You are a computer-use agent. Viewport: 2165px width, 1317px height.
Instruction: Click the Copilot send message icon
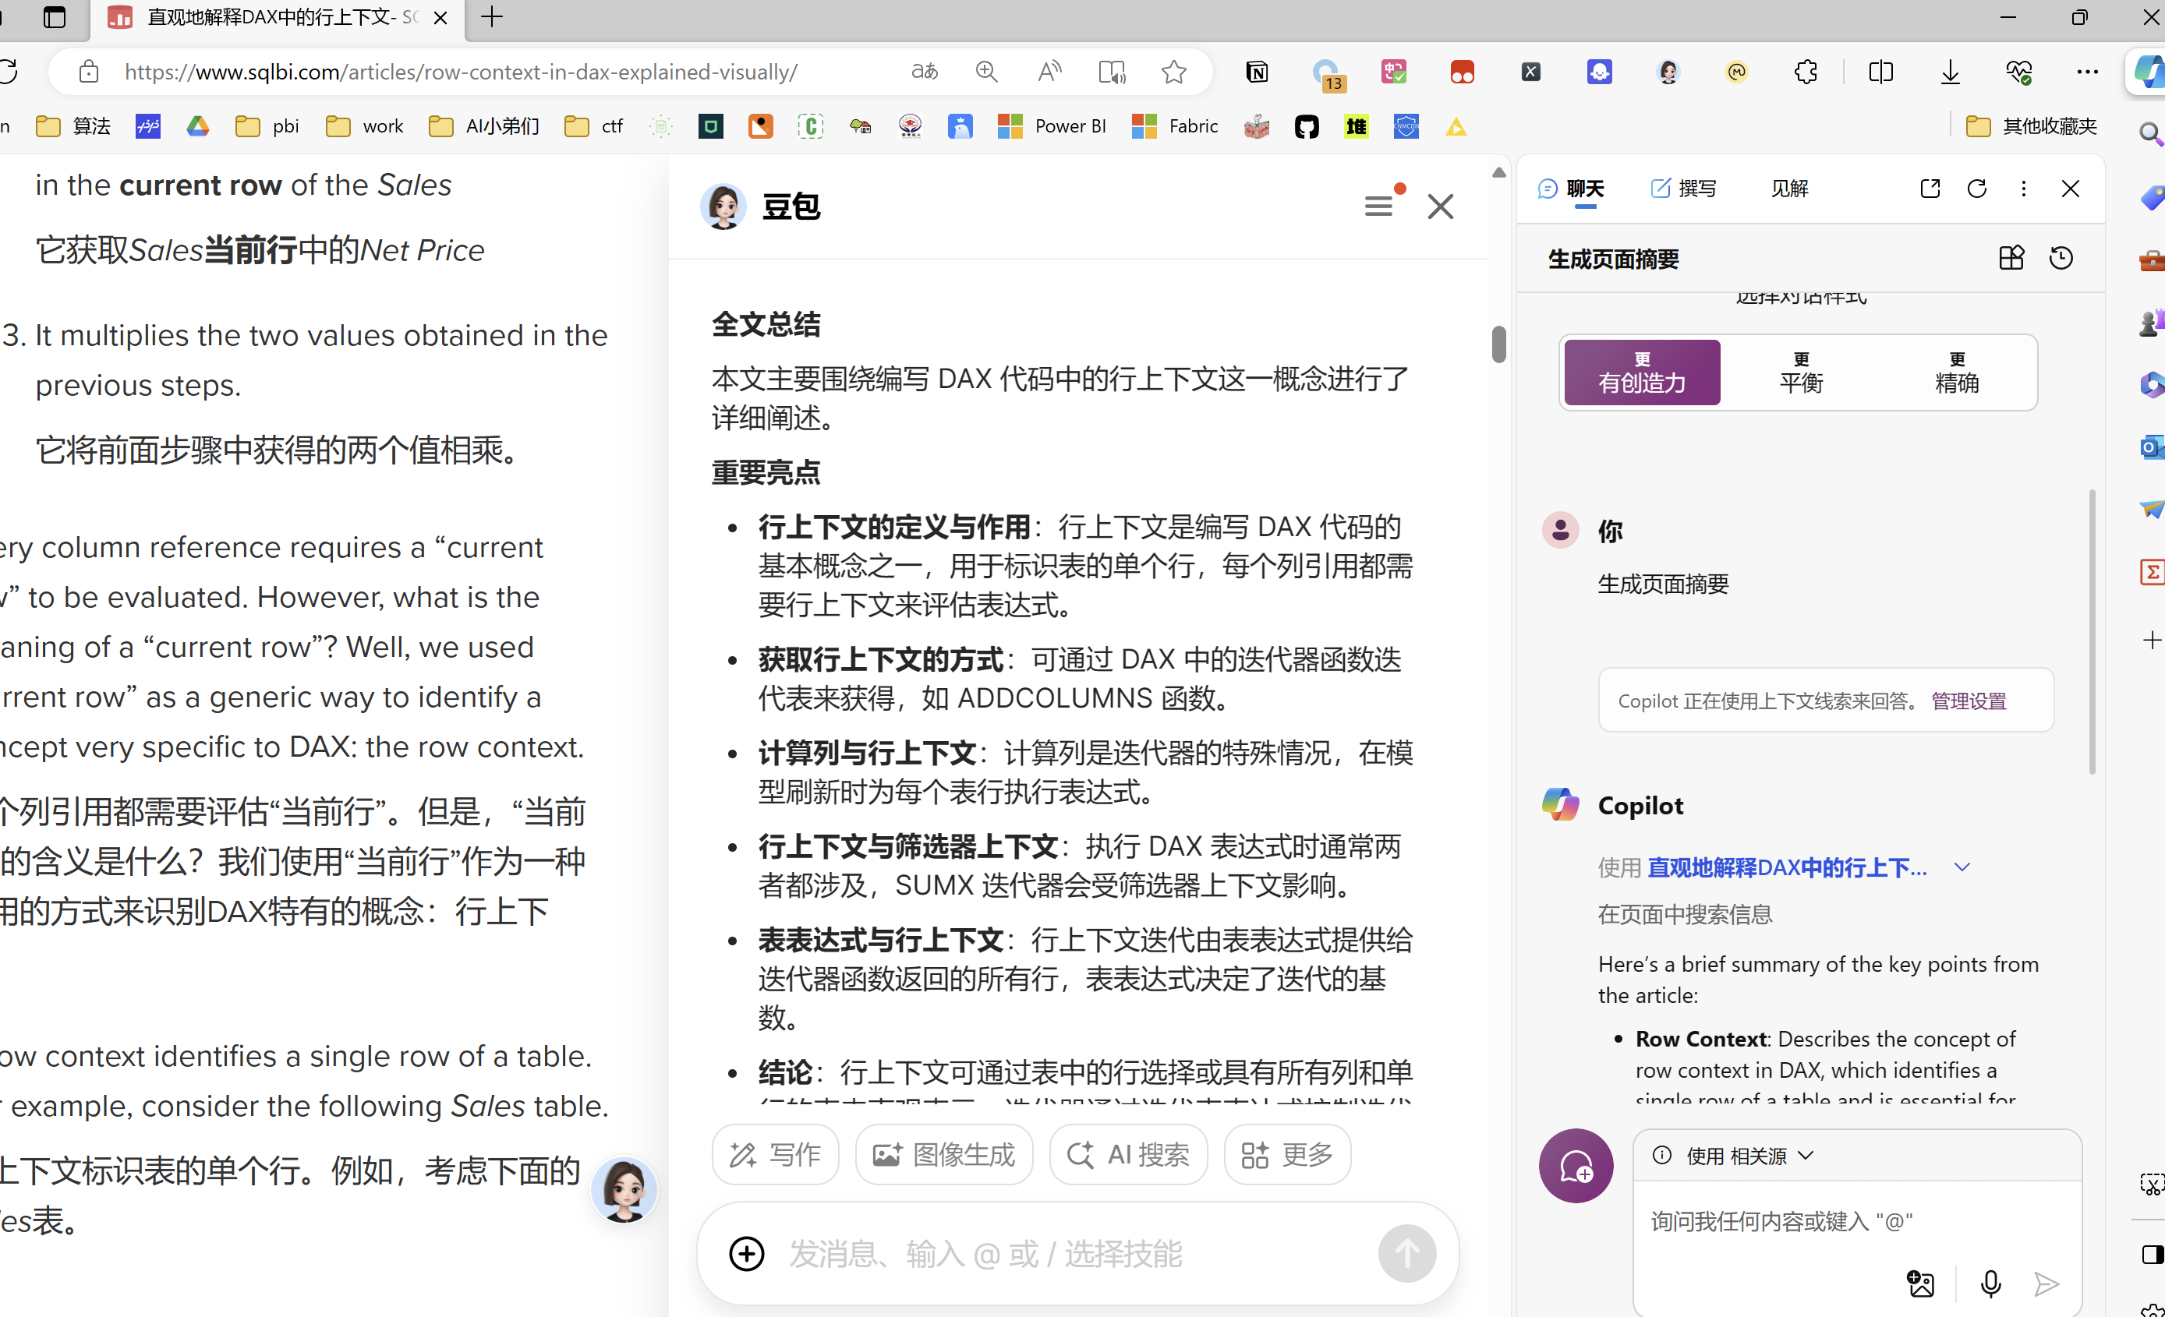[x=2046, y=1284]
